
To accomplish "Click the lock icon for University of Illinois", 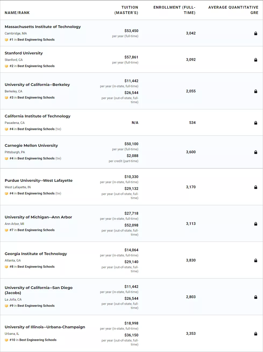I will [x=256, y=334].
